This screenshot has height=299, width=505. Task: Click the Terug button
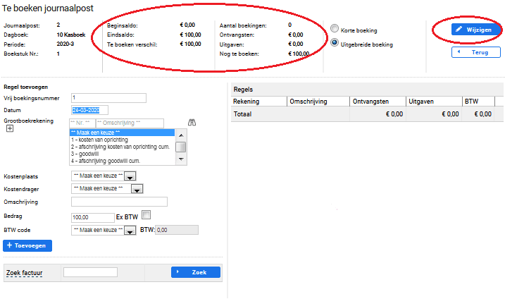click(x=475, y=52)
